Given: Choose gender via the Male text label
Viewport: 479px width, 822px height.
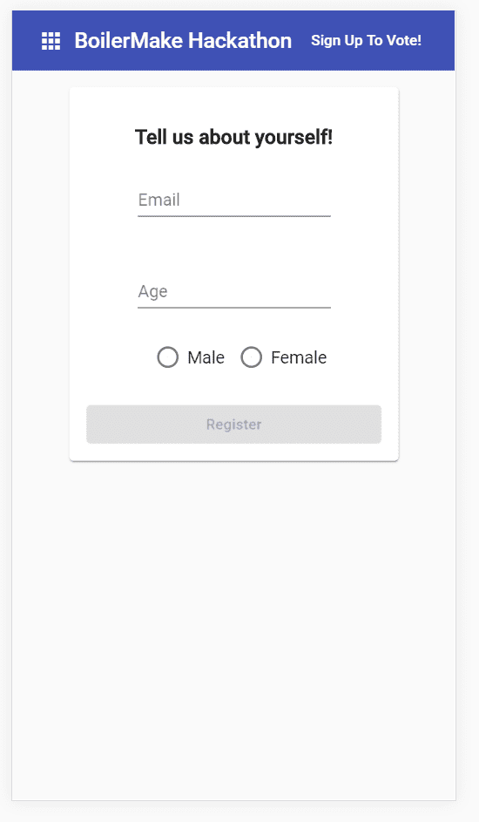Looking at the screenshot, I should [x=206, y=357].
